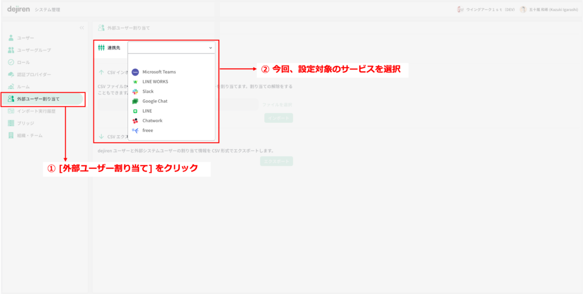
Task: Click the インポート button
Action: coord(278,118)
